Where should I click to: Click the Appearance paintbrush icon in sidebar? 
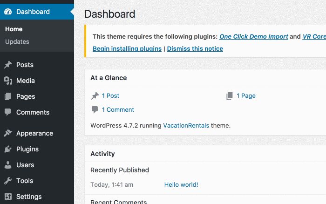[8, 133]
